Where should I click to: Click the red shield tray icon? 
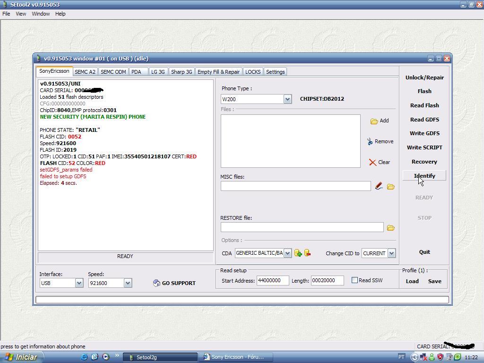coord(440,357)
